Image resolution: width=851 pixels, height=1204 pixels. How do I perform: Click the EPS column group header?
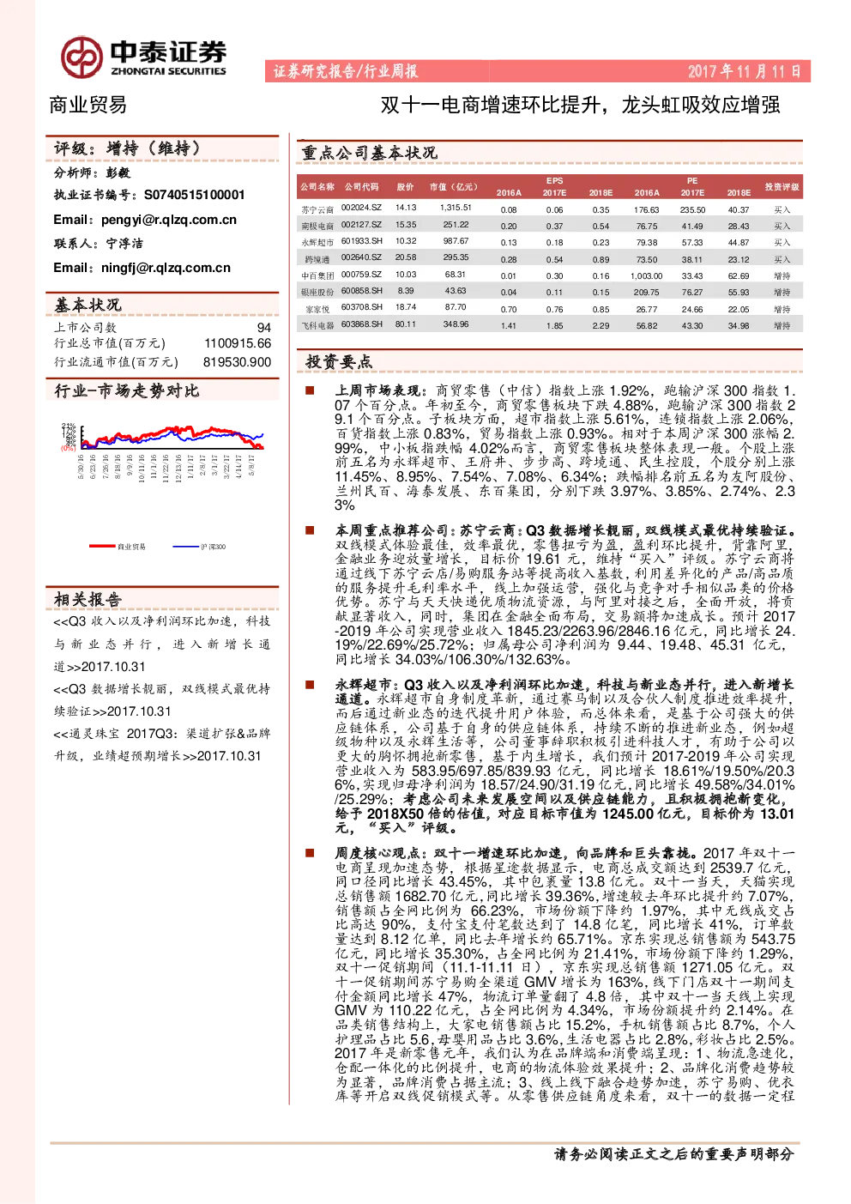tap(555, 181)
